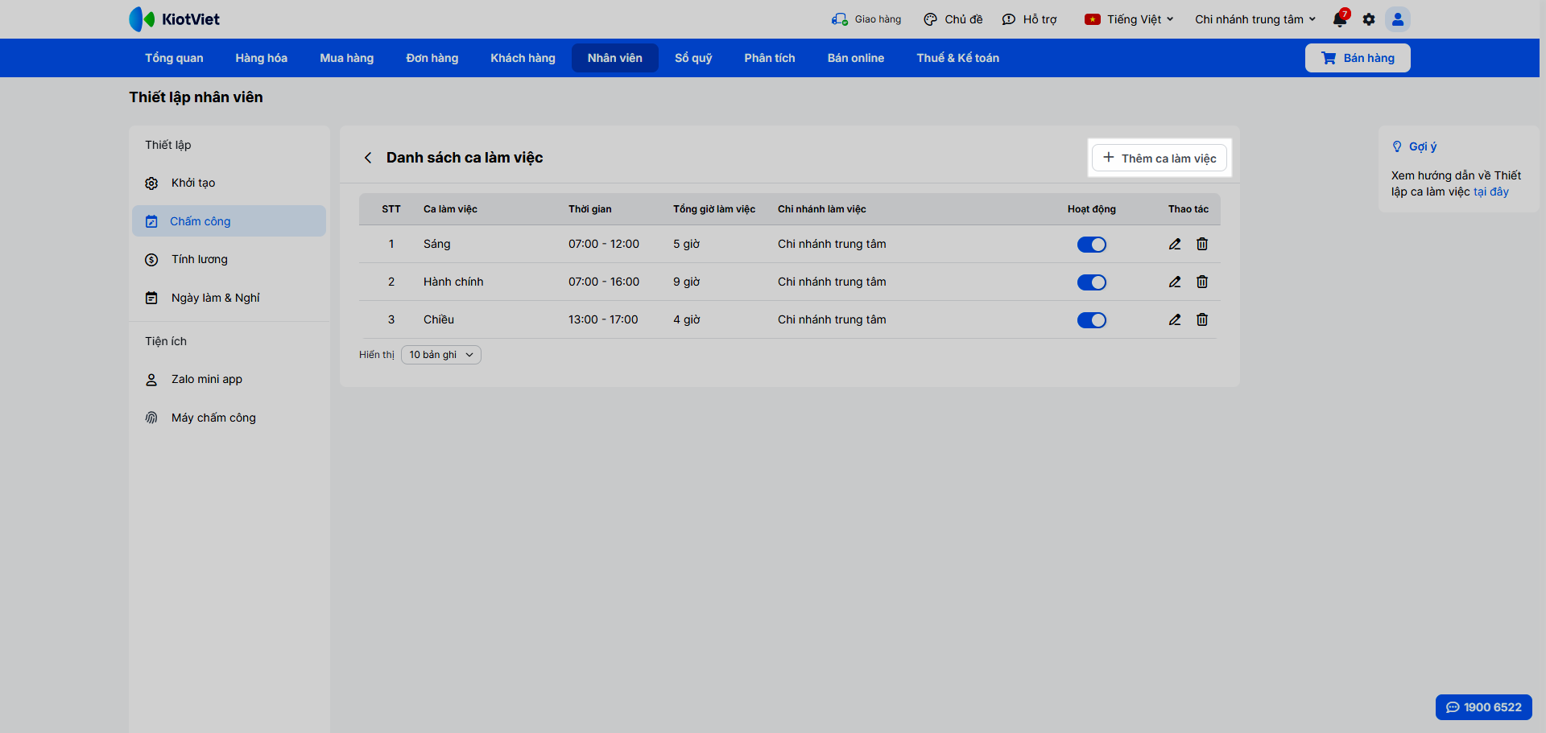Open the Chi nhánh trung tâm branch dropdown
Screen dimensions: 1546x733
pos(1255,19)
